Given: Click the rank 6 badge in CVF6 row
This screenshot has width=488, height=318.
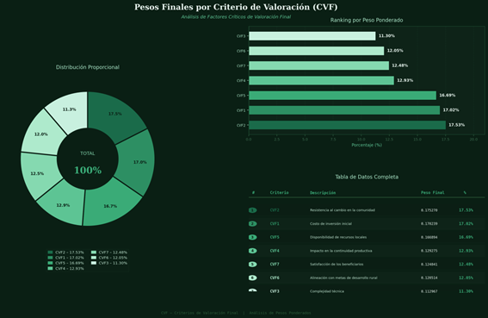Looking at the screenshot, I should [253, 277].
